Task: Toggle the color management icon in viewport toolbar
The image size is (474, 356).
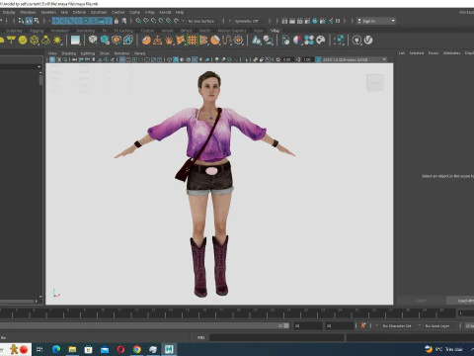Action: click(318, 59)
